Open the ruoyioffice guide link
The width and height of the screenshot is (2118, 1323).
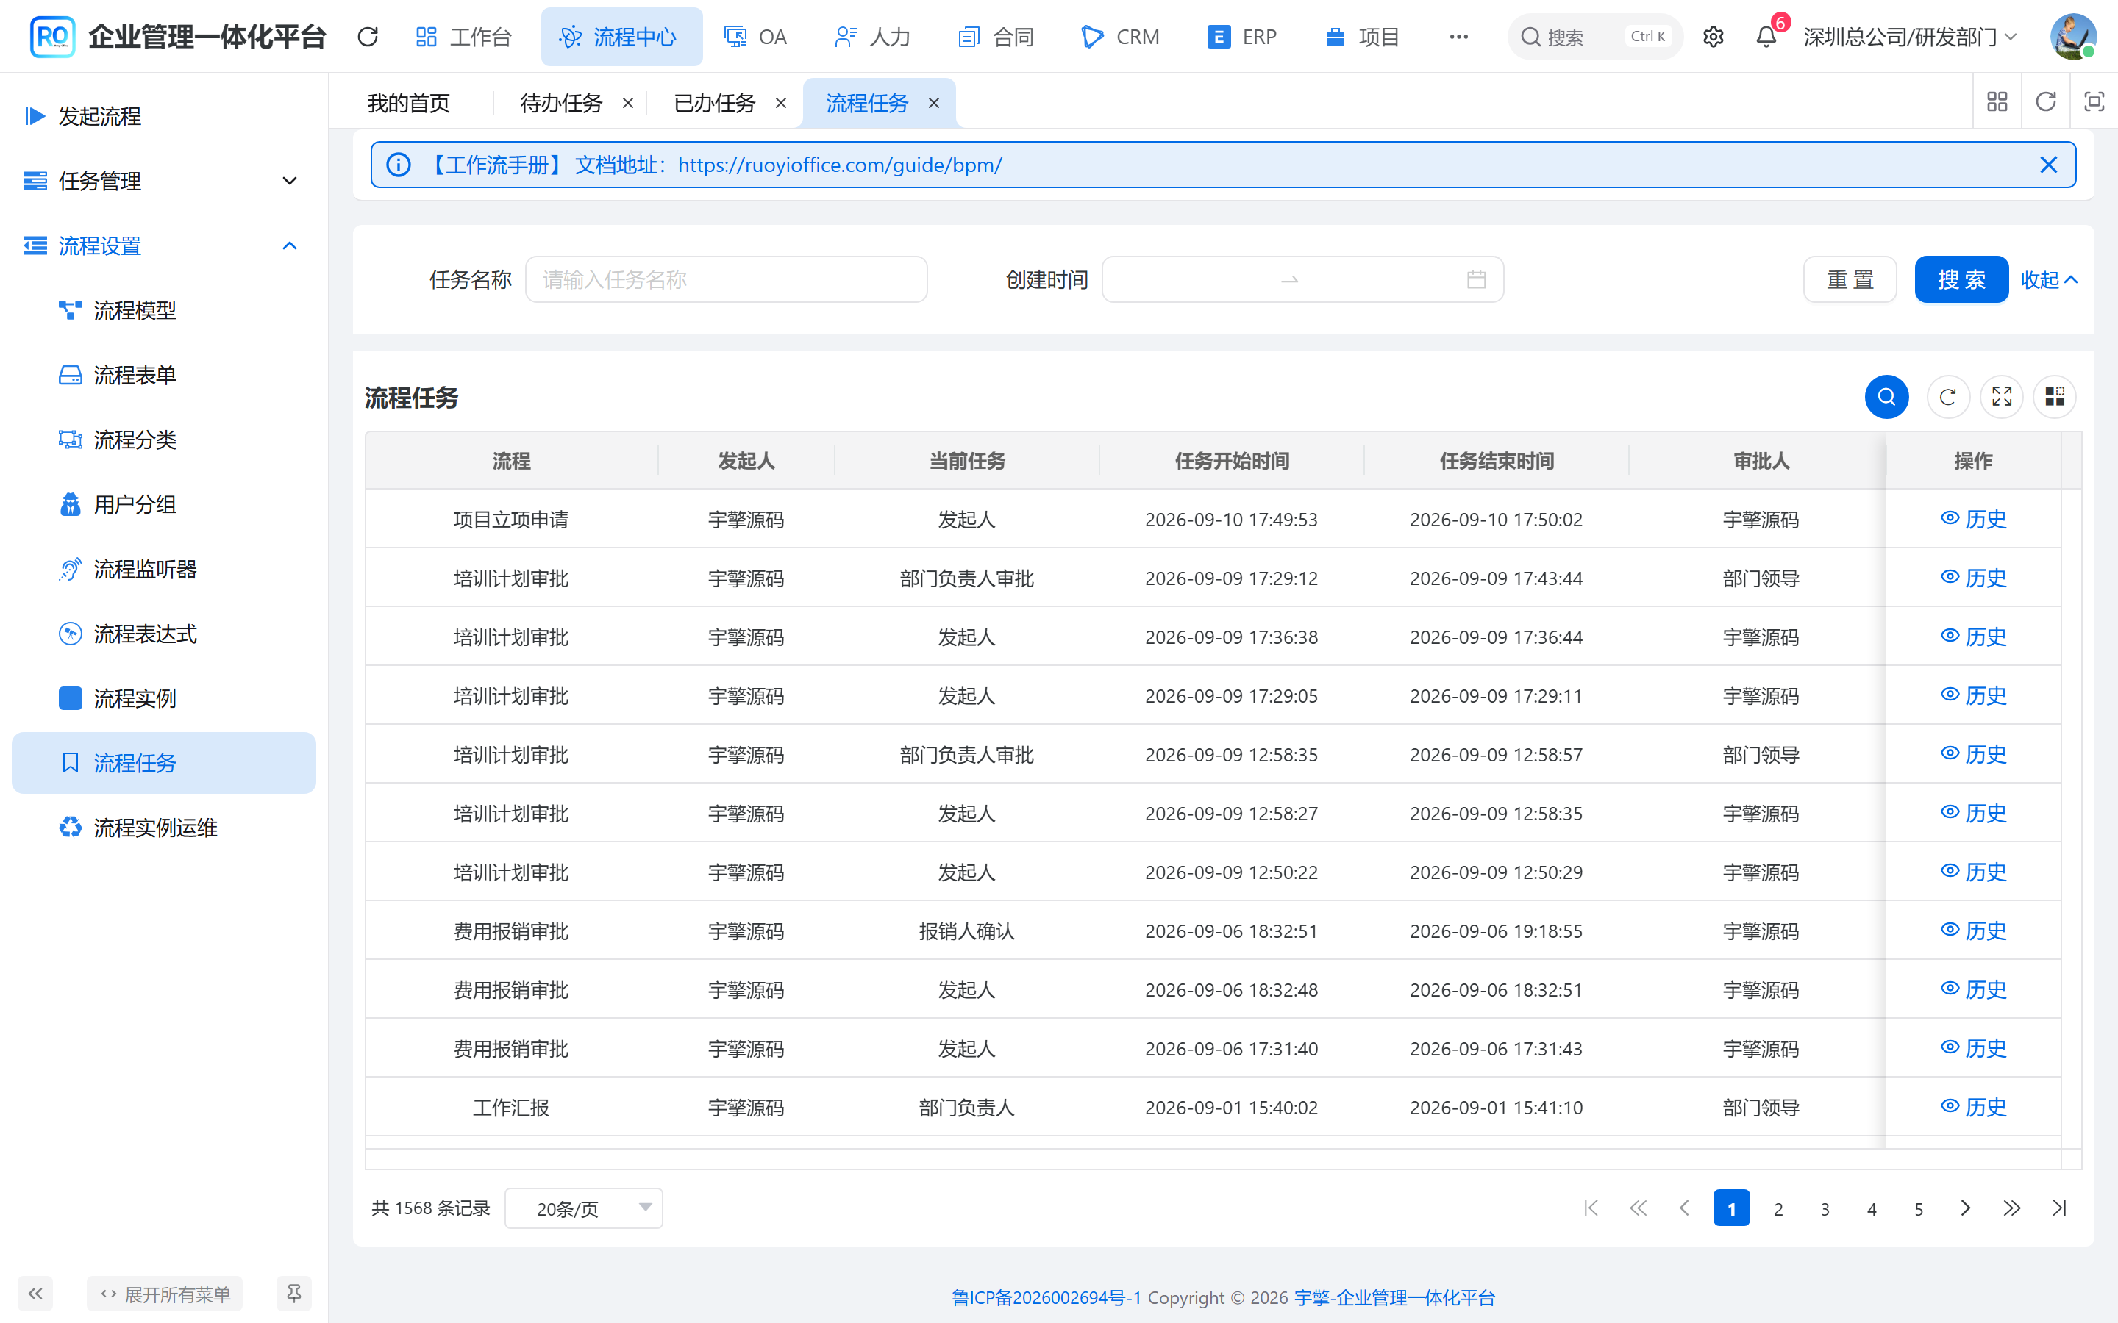tap(839, 165)
